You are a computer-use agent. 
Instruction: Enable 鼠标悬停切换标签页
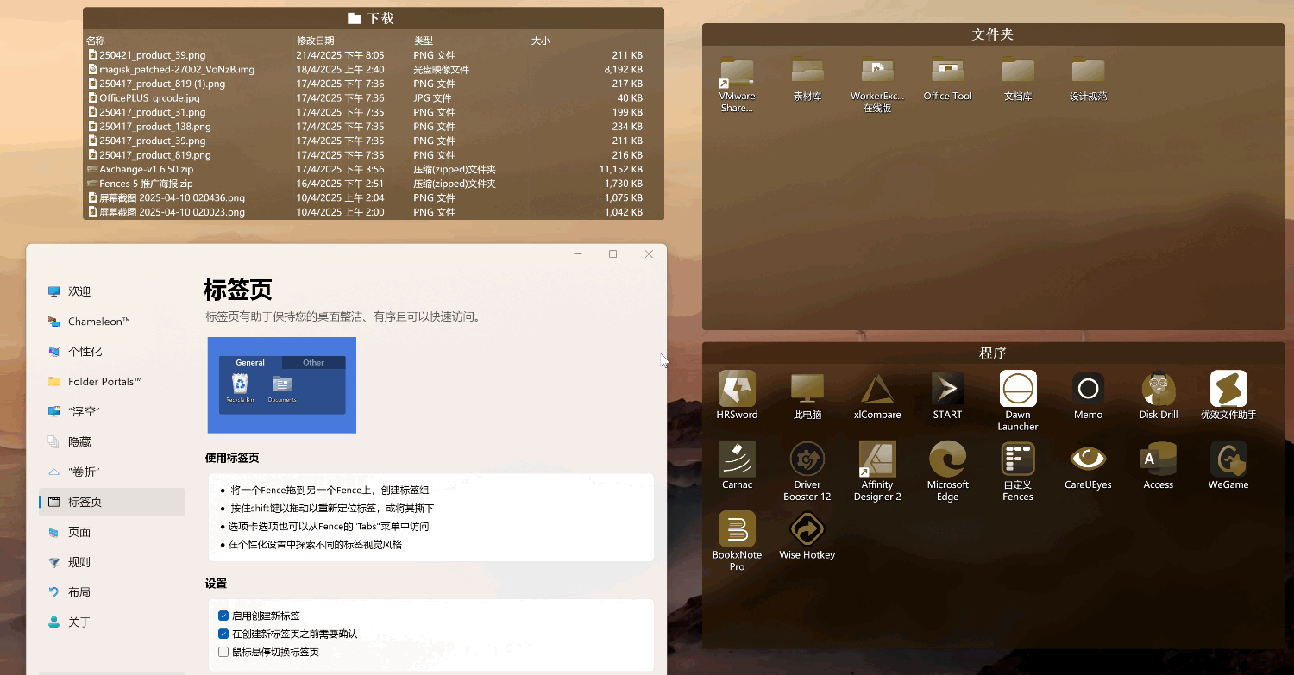tap(223, 652)
